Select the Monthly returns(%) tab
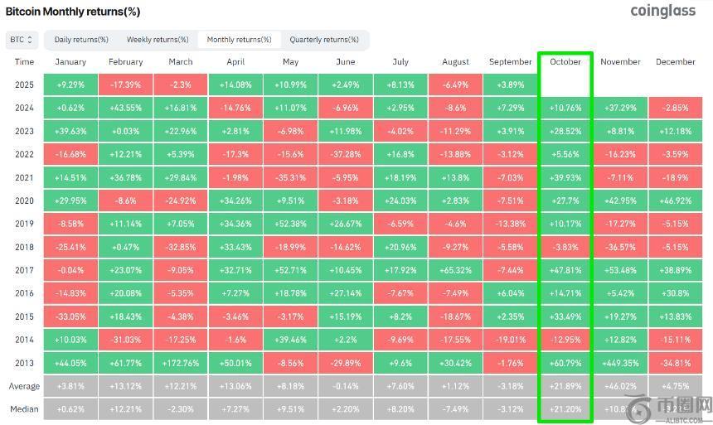Image resolution: width=713 pixels, height=425 pixels. (x=239, y=40)
